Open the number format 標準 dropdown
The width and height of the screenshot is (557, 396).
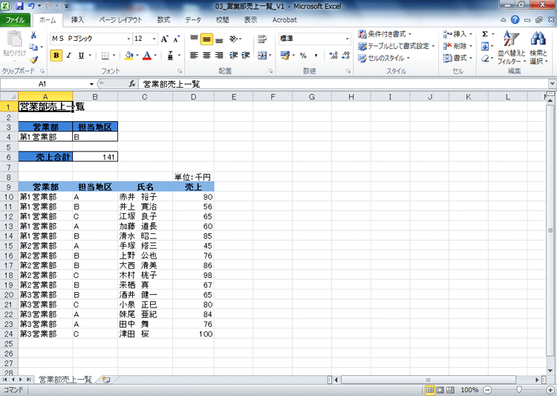coord(347,39)
